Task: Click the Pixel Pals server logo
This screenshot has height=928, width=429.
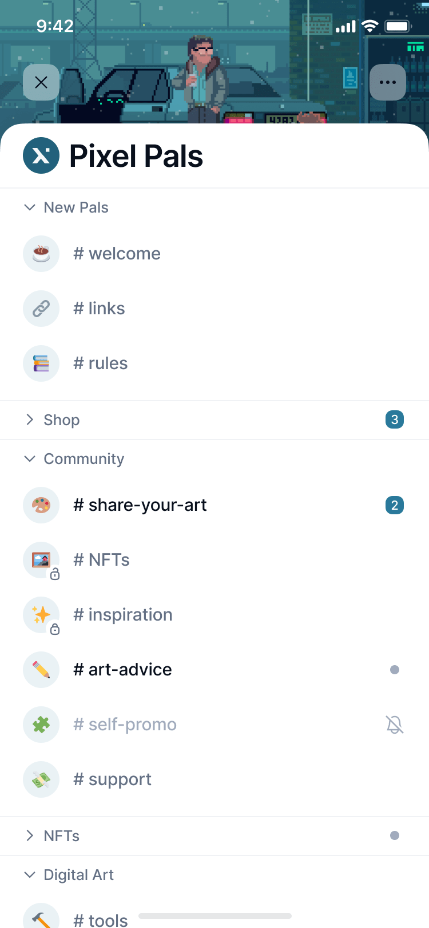Action: click(41, 155)
